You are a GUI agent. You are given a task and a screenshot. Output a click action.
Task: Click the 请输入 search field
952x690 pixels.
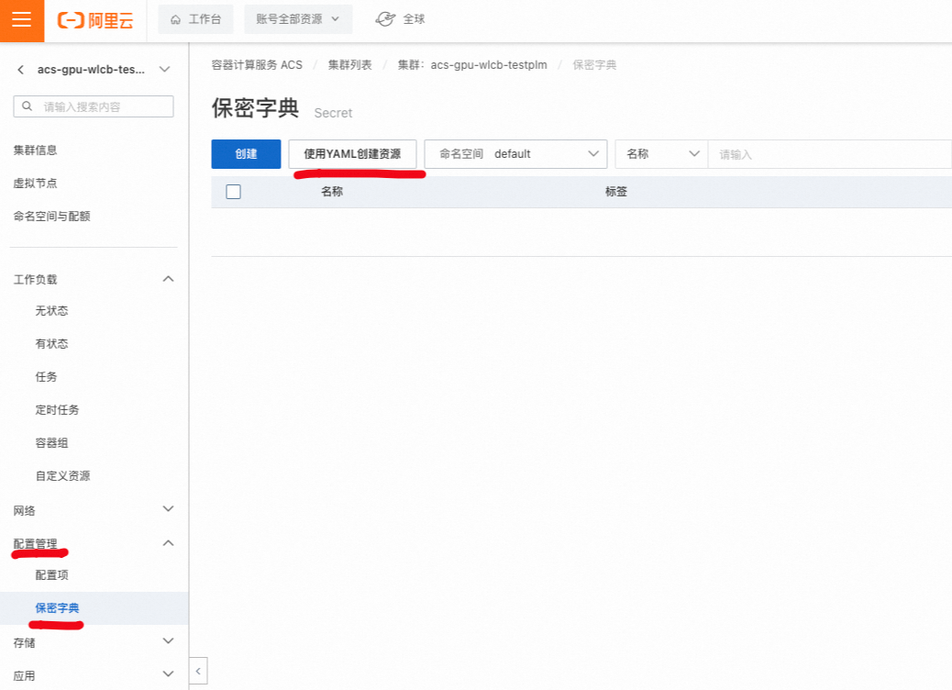click(829, 154)
